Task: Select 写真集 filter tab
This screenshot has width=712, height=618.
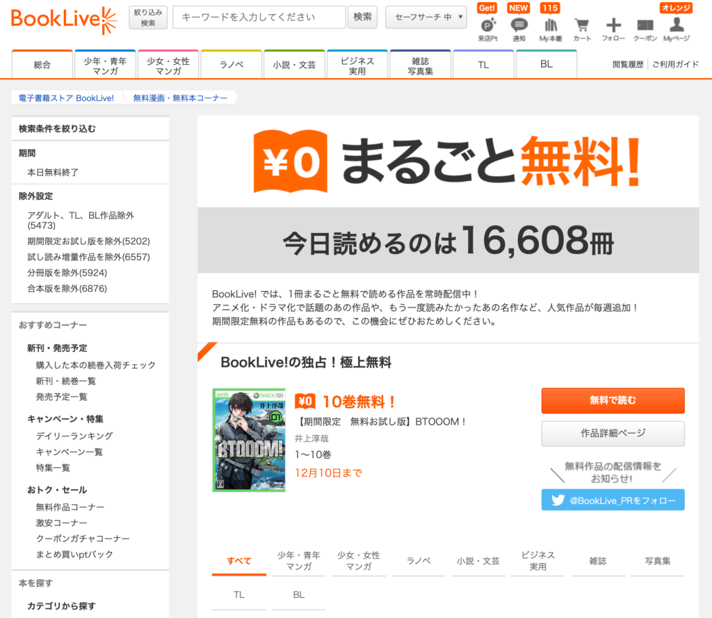Action: [x=658, y=561]
